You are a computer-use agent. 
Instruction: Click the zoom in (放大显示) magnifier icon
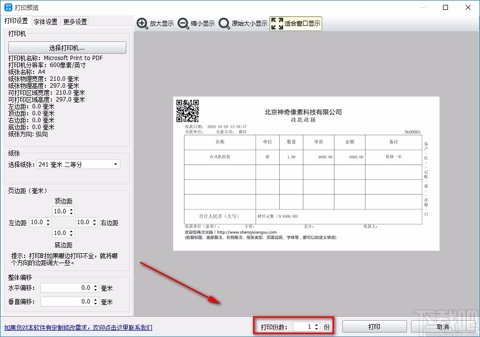[x=142, y=23]
